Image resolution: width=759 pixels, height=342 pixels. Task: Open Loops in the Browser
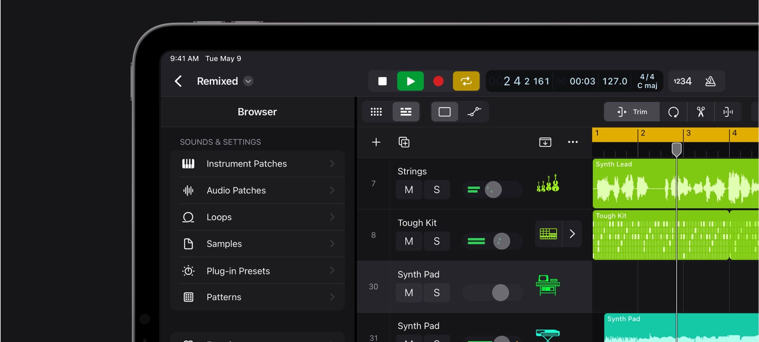pos(258,217)
